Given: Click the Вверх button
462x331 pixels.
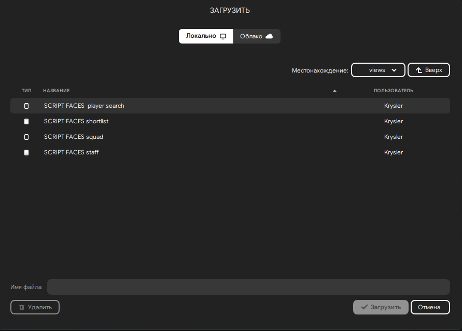Looking at the screenshot, I should click(429, 70).
